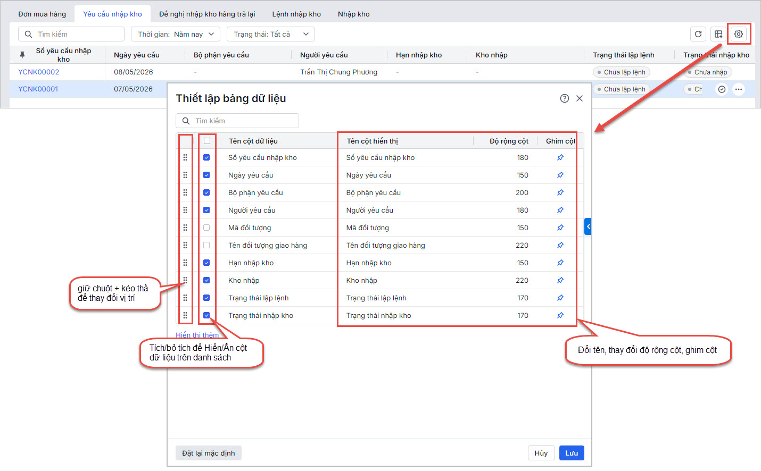Click the refresh list icon
Viewport: 761px width, 471px height.
tap(698, 34)
